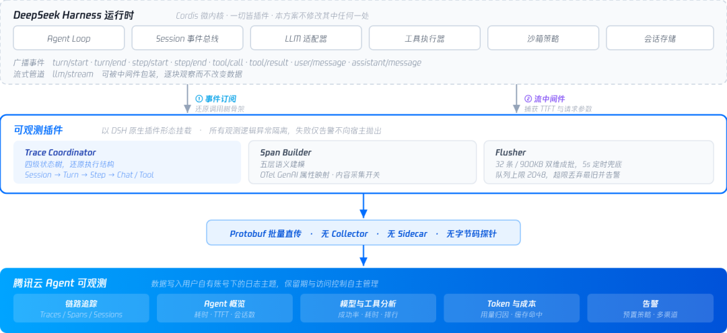
Task: Click the 以 DSH 原生插件形态挂载 text
Action: click(146, 131)
